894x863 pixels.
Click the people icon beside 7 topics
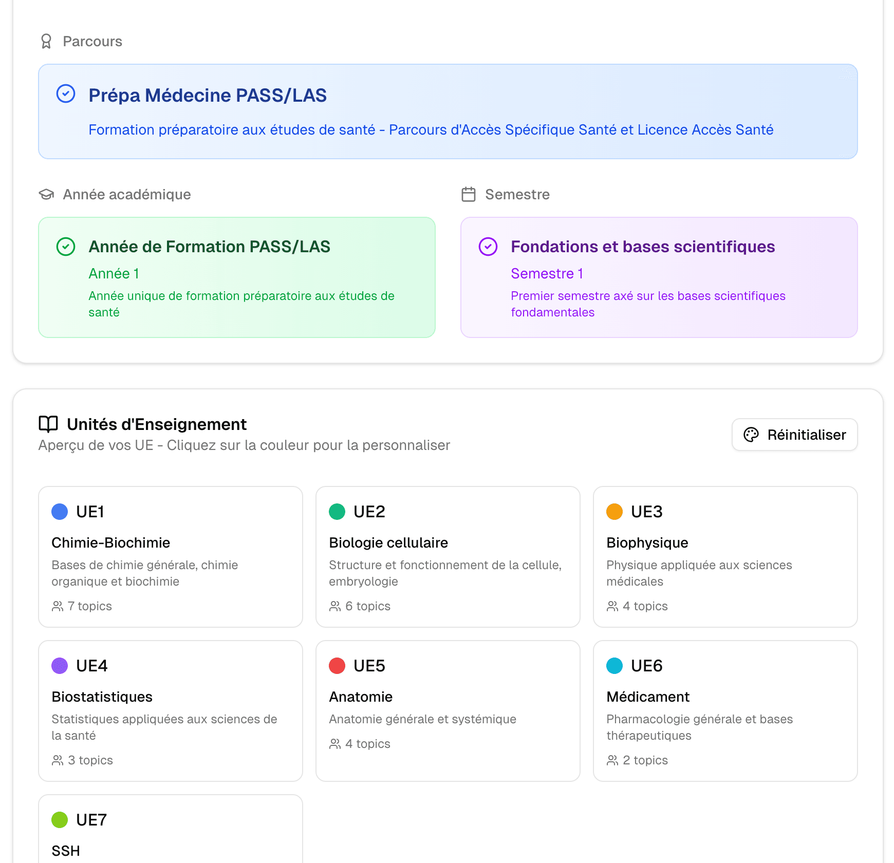click(x=58, y=606)
